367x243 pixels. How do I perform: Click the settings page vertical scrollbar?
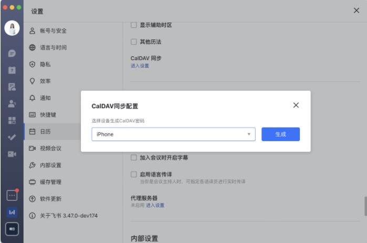click(365, 206)
